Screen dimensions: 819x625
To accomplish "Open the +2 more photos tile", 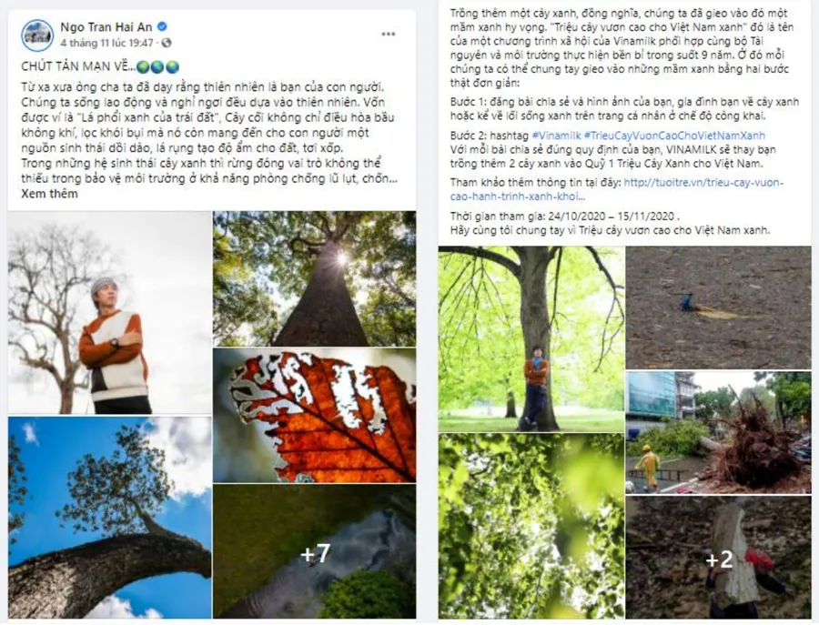I will [718, 558].
